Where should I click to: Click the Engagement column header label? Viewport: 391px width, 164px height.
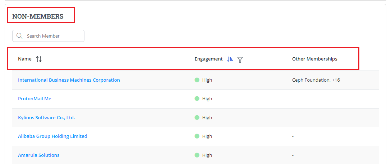point(208,59)
